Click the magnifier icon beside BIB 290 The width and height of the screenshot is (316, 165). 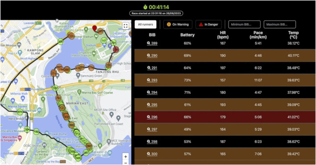point(149,55)
